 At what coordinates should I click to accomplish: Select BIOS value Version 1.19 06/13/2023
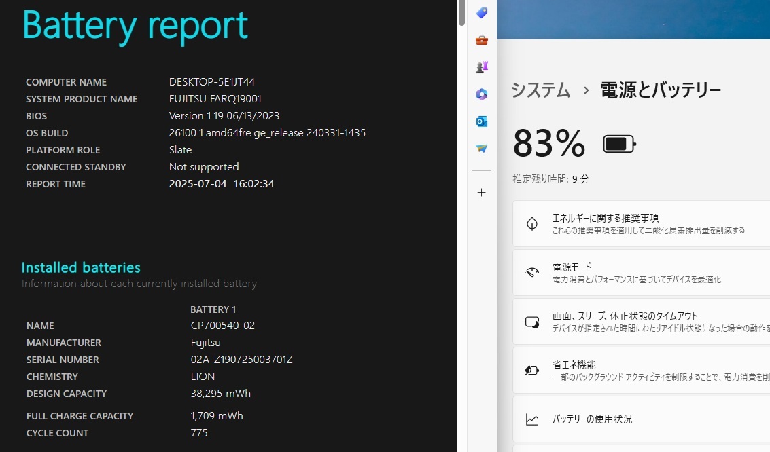click(224, 115)
